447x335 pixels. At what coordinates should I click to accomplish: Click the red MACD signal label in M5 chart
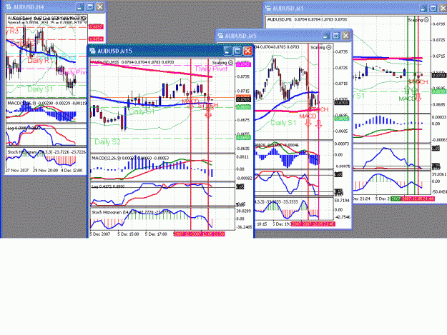click(308, 116)
